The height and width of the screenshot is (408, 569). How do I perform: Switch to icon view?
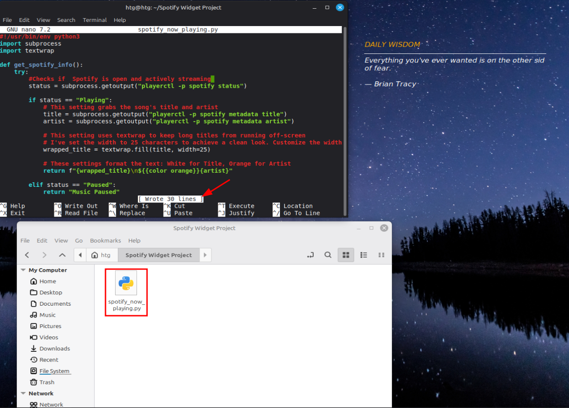(x=346, y=255)
